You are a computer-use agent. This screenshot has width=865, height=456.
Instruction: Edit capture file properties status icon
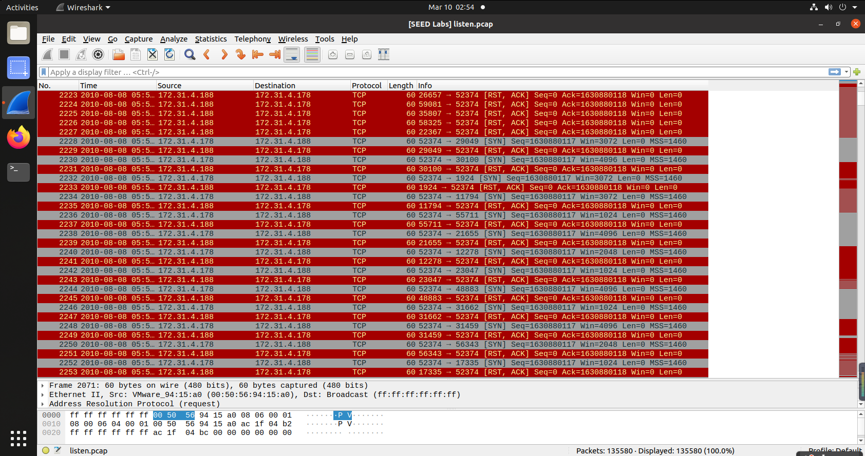[x=58, y=450]
